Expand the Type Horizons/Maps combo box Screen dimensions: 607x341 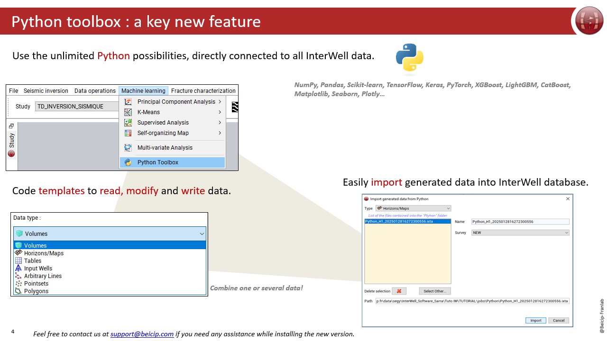[413, 208]
